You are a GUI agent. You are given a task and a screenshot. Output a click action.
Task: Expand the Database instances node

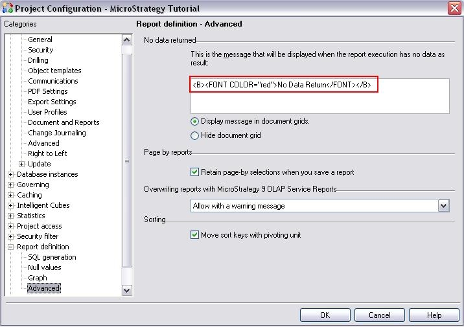point(10,174)
